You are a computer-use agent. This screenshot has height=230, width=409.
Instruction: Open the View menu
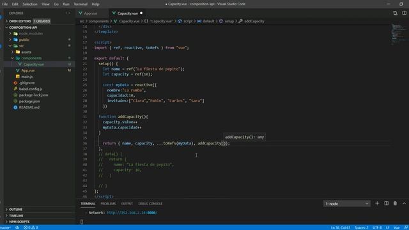(45, 4)
